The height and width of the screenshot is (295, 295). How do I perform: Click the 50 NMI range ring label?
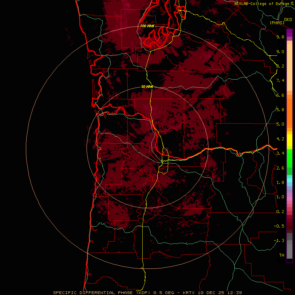[x=147, y=87]
